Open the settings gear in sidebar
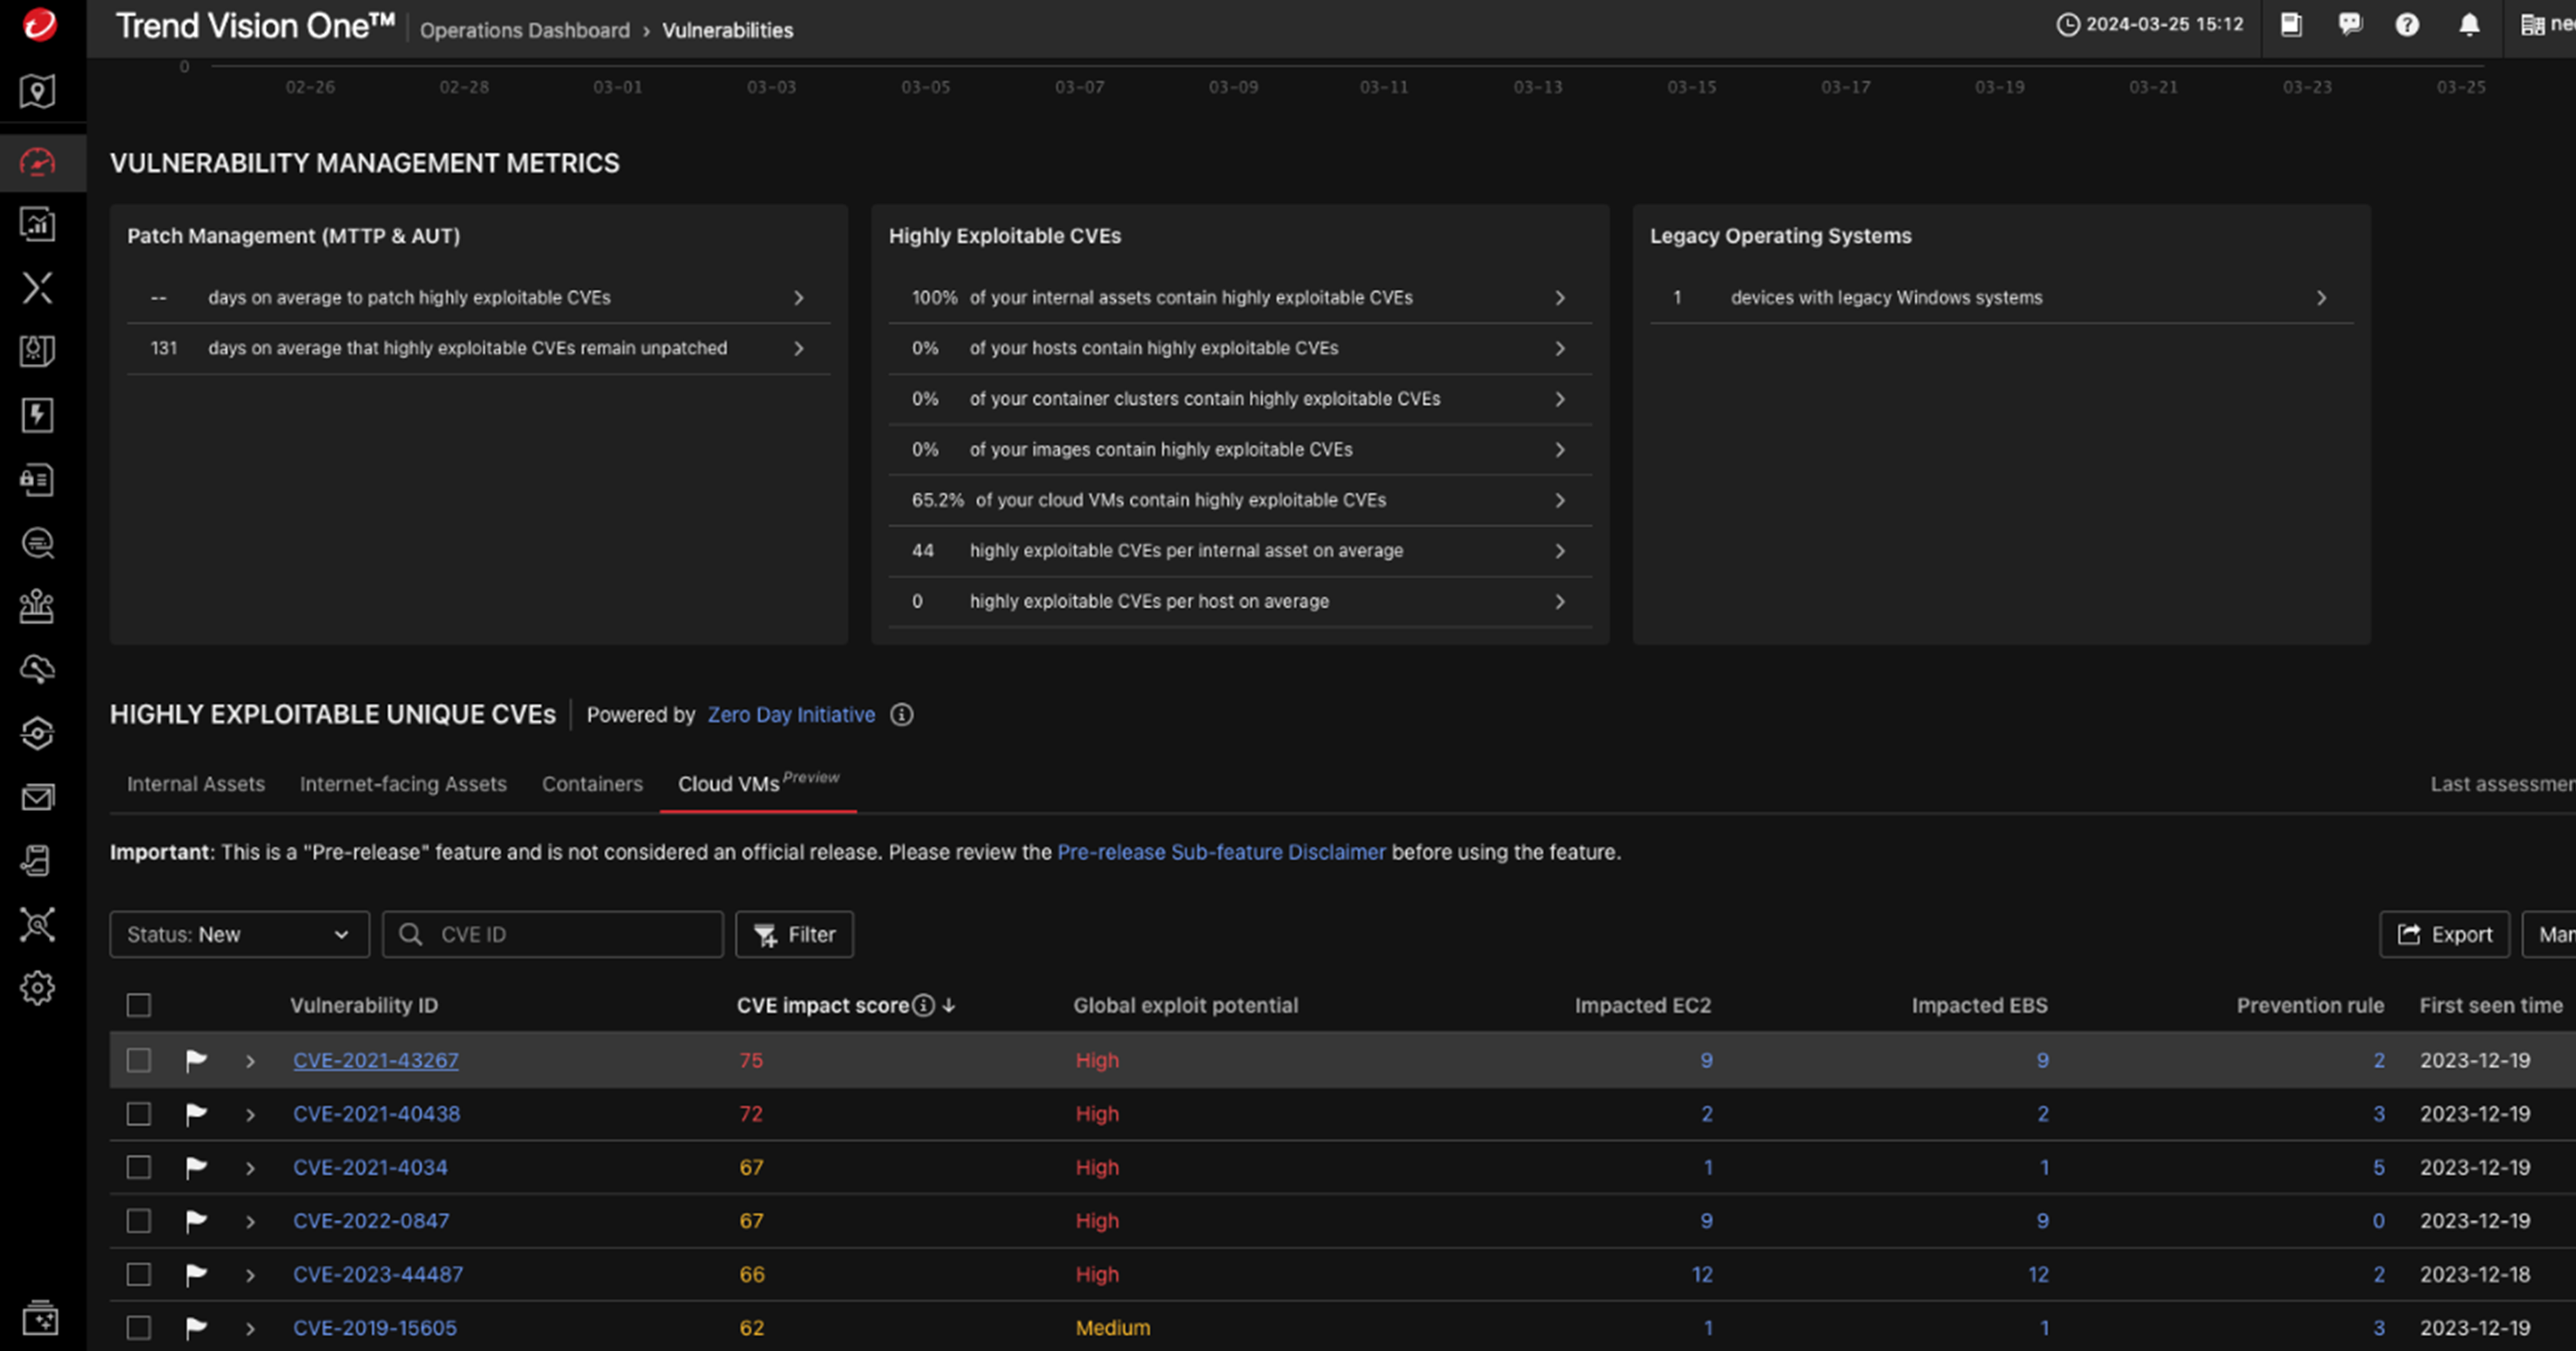Screen dimensions: 2576x1351 coord(37,989)
